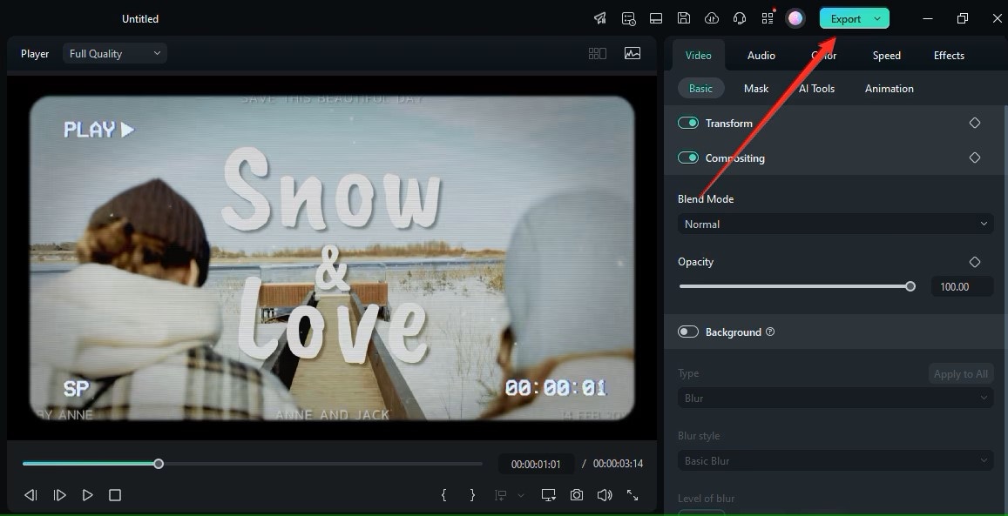Step back one frame in player
This screenshot has width=1008, height=516.
30,495
